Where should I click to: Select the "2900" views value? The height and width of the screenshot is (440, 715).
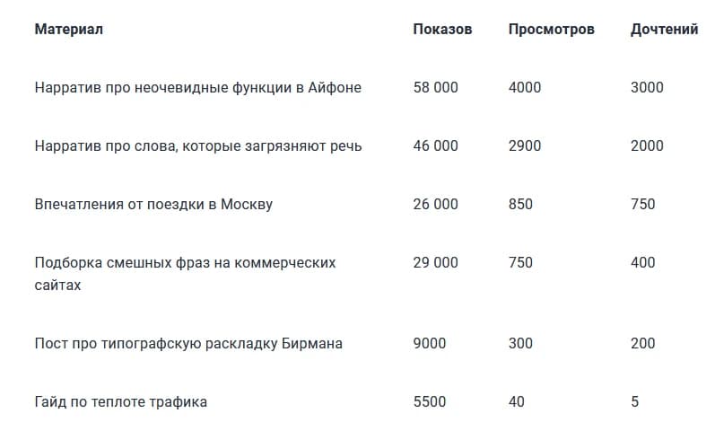(x=525, y=146)
